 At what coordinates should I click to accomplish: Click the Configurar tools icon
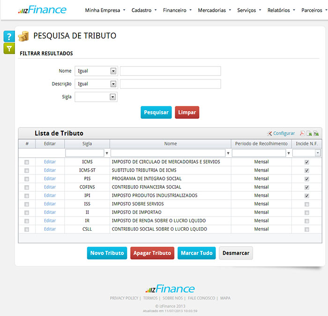click(269, 134)
